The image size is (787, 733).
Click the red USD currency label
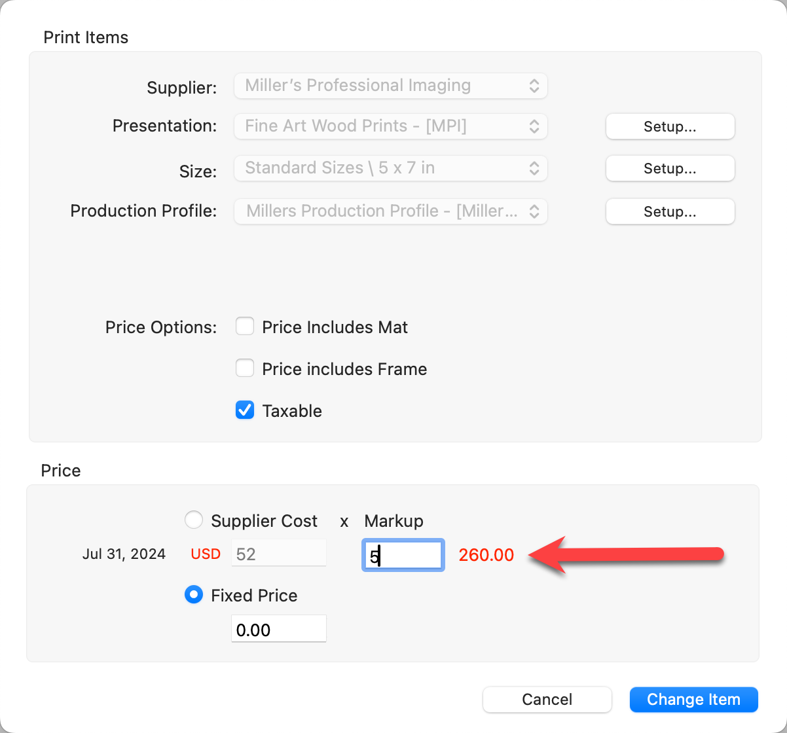pyautogui.click(x=206, y=554)
